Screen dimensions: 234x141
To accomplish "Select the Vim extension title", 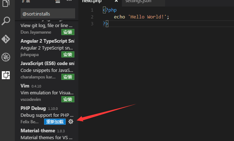I will click(25, 86).
